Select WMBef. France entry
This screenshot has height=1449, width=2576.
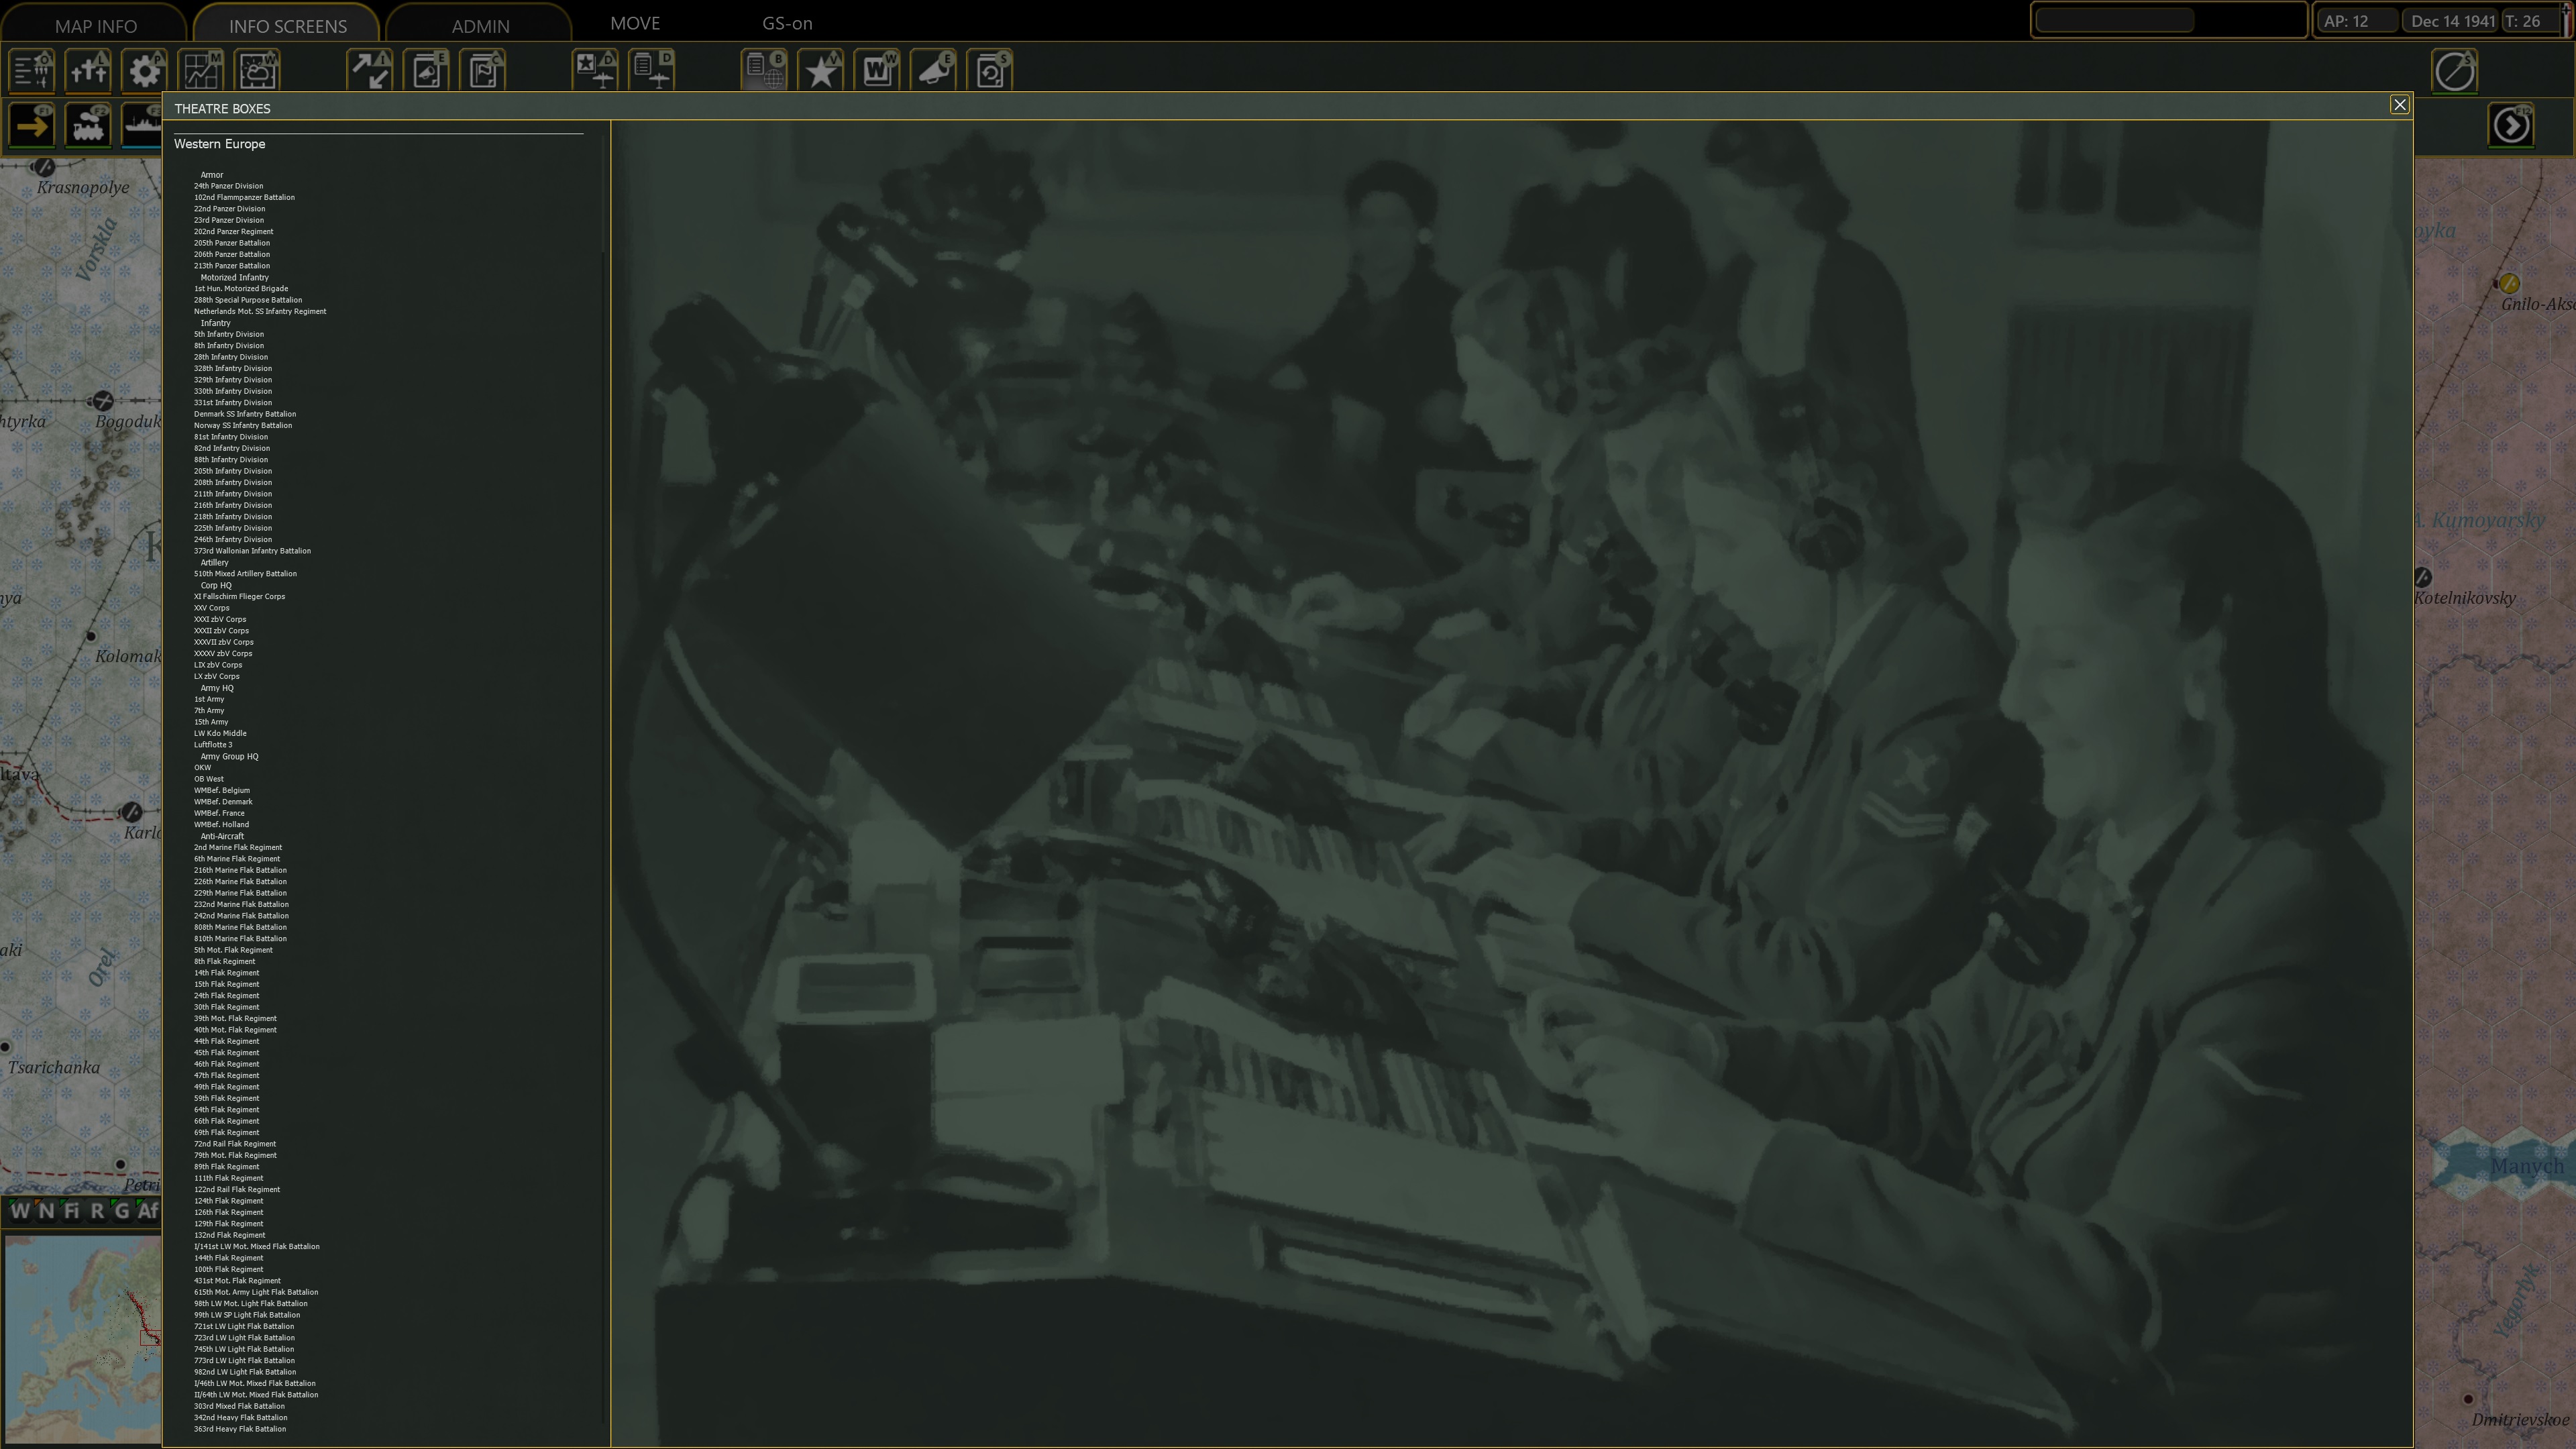pyautogui.click(x=219, y=814)
